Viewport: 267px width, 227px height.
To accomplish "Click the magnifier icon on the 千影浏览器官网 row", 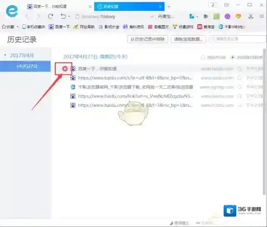I will [239, 87].
